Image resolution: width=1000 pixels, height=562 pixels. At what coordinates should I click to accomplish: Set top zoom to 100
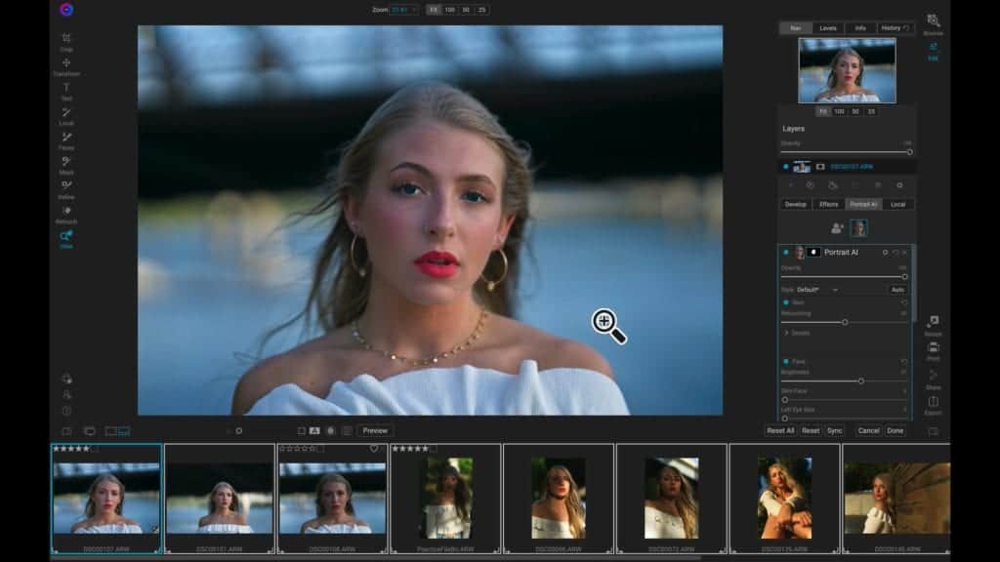coord(449,10)
